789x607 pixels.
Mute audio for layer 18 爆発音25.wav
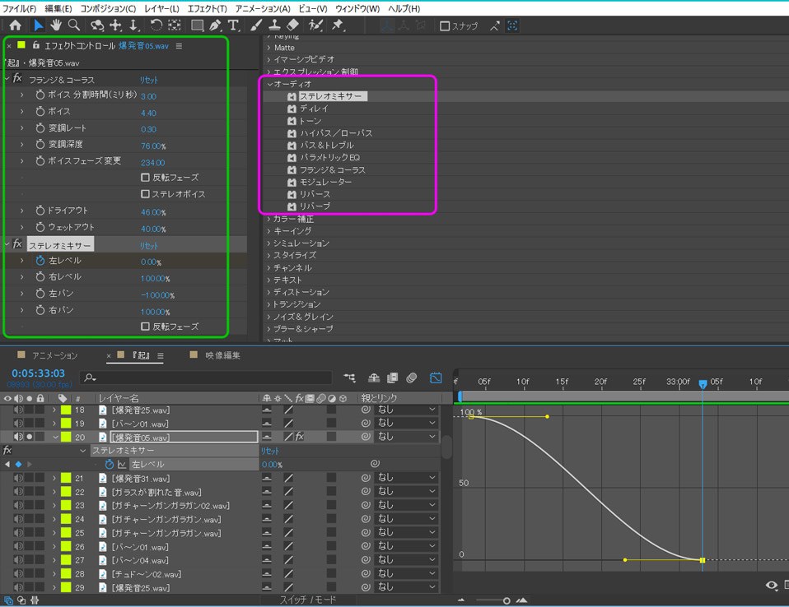[x=18, y=410]
